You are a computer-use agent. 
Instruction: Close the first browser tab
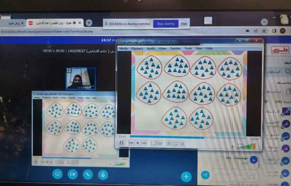pyautogui.click(x=23, y=23)
